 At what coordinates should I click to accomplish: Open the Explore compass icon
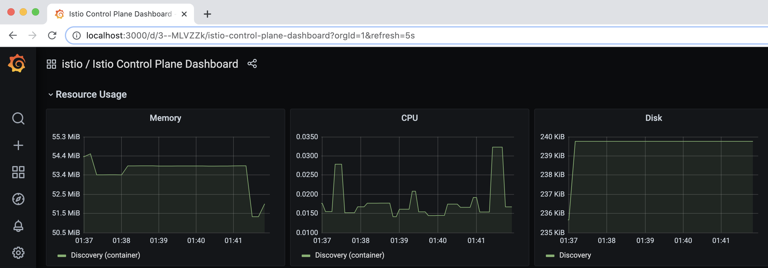(18, 199)
